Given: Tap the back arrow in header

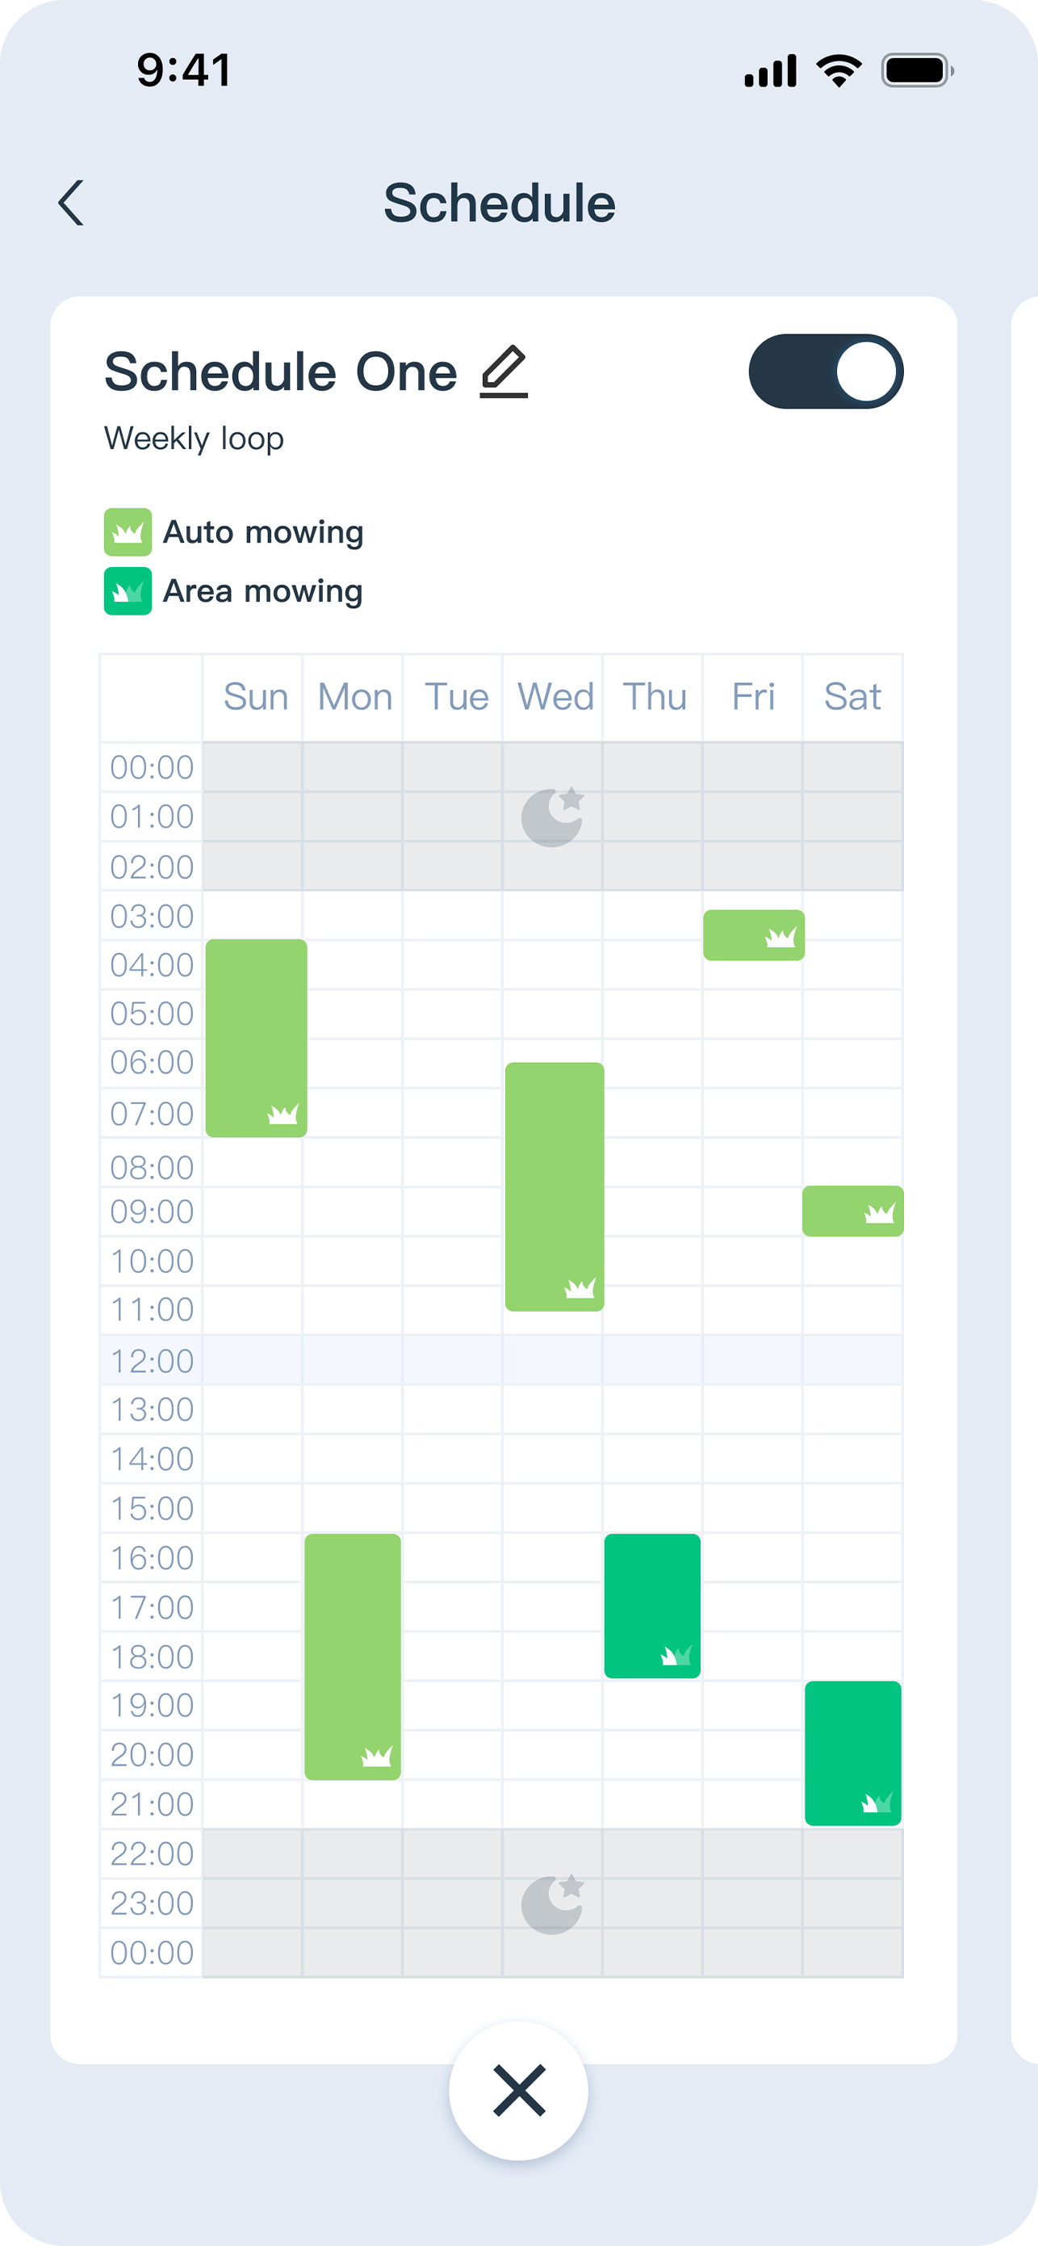Looking at the screenshot, I should point(72,204).
